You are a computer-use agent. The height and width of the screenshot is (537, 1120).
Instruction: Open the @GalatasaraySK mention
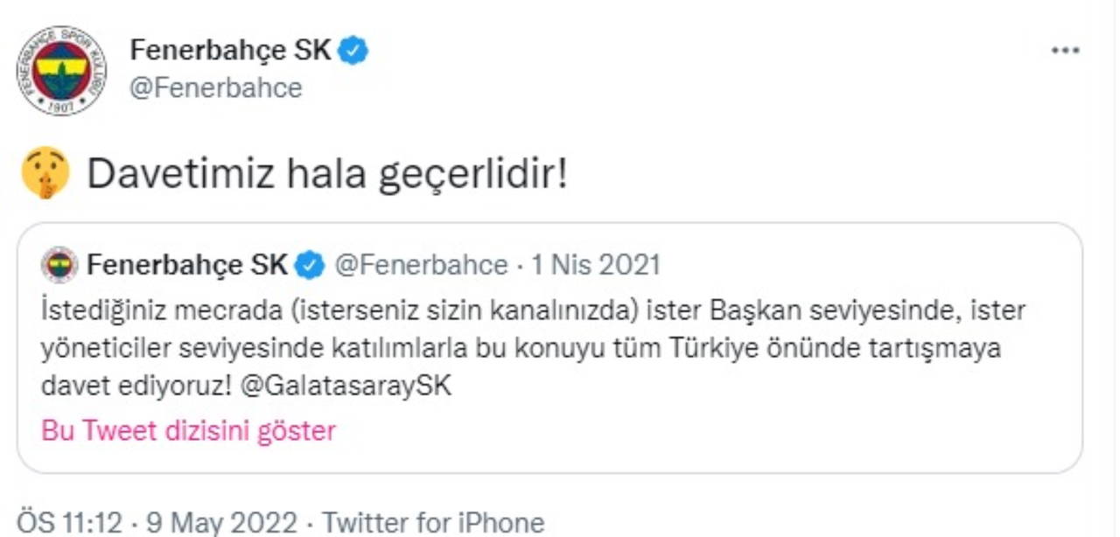point(345,386)
